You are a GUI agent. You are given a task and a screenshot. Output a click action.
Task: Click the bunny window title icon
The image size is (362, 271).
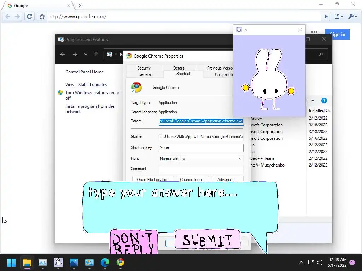coord(239,30)
